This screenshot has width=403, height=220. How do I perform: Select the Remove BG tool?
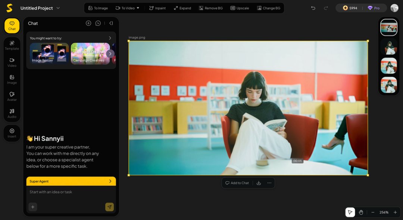[211, 8]
